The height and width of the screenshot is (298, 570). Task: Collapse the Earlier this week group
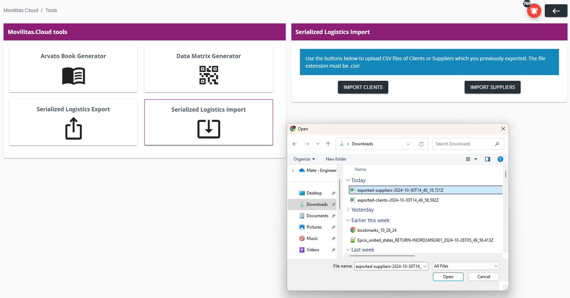[348, 220]
